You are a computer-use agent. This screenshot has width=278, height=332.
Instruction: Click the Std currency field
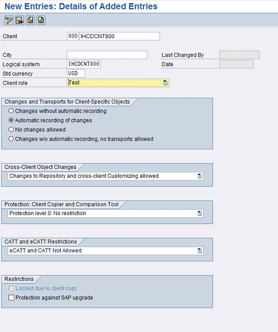(x=76, y=74)
